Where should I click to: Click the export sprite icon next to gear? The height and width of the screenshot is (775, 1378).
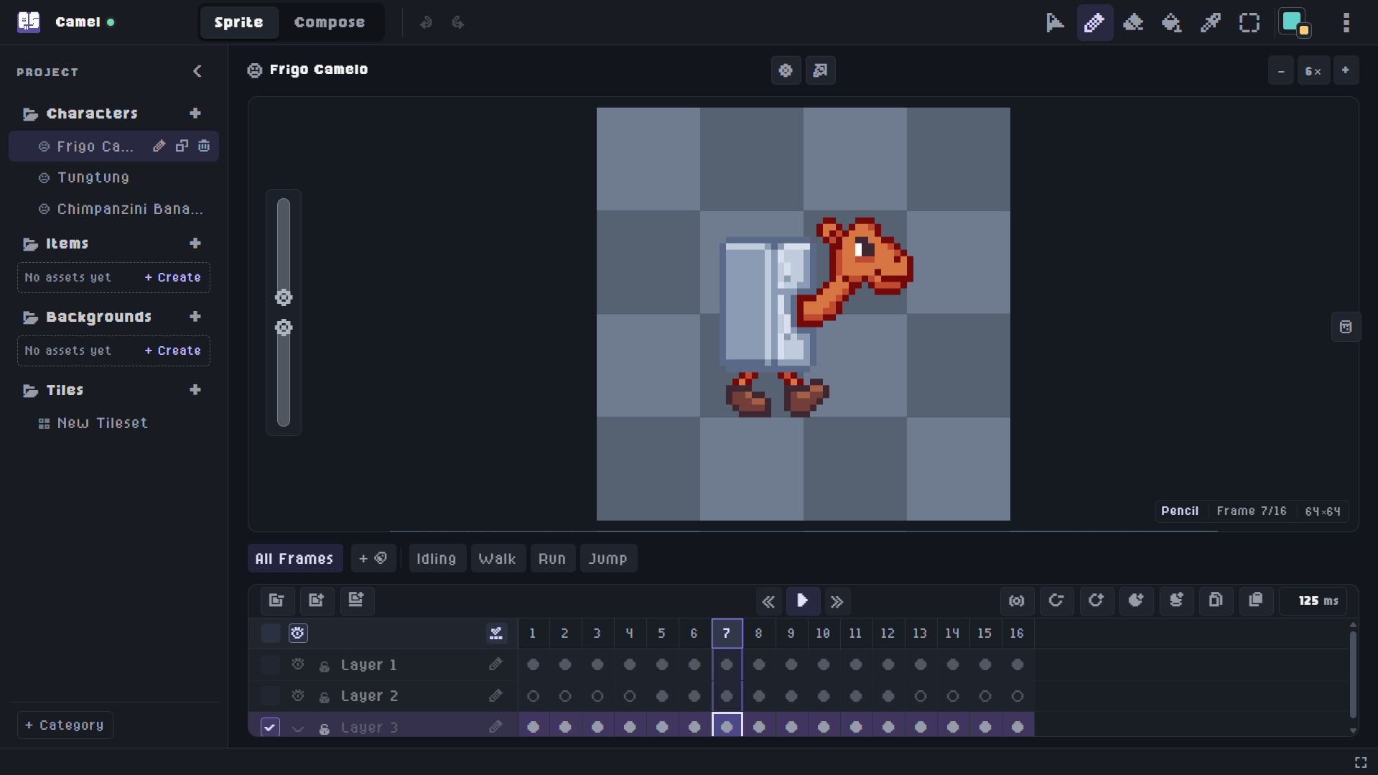pyautogui.click(x=820, y=70)
